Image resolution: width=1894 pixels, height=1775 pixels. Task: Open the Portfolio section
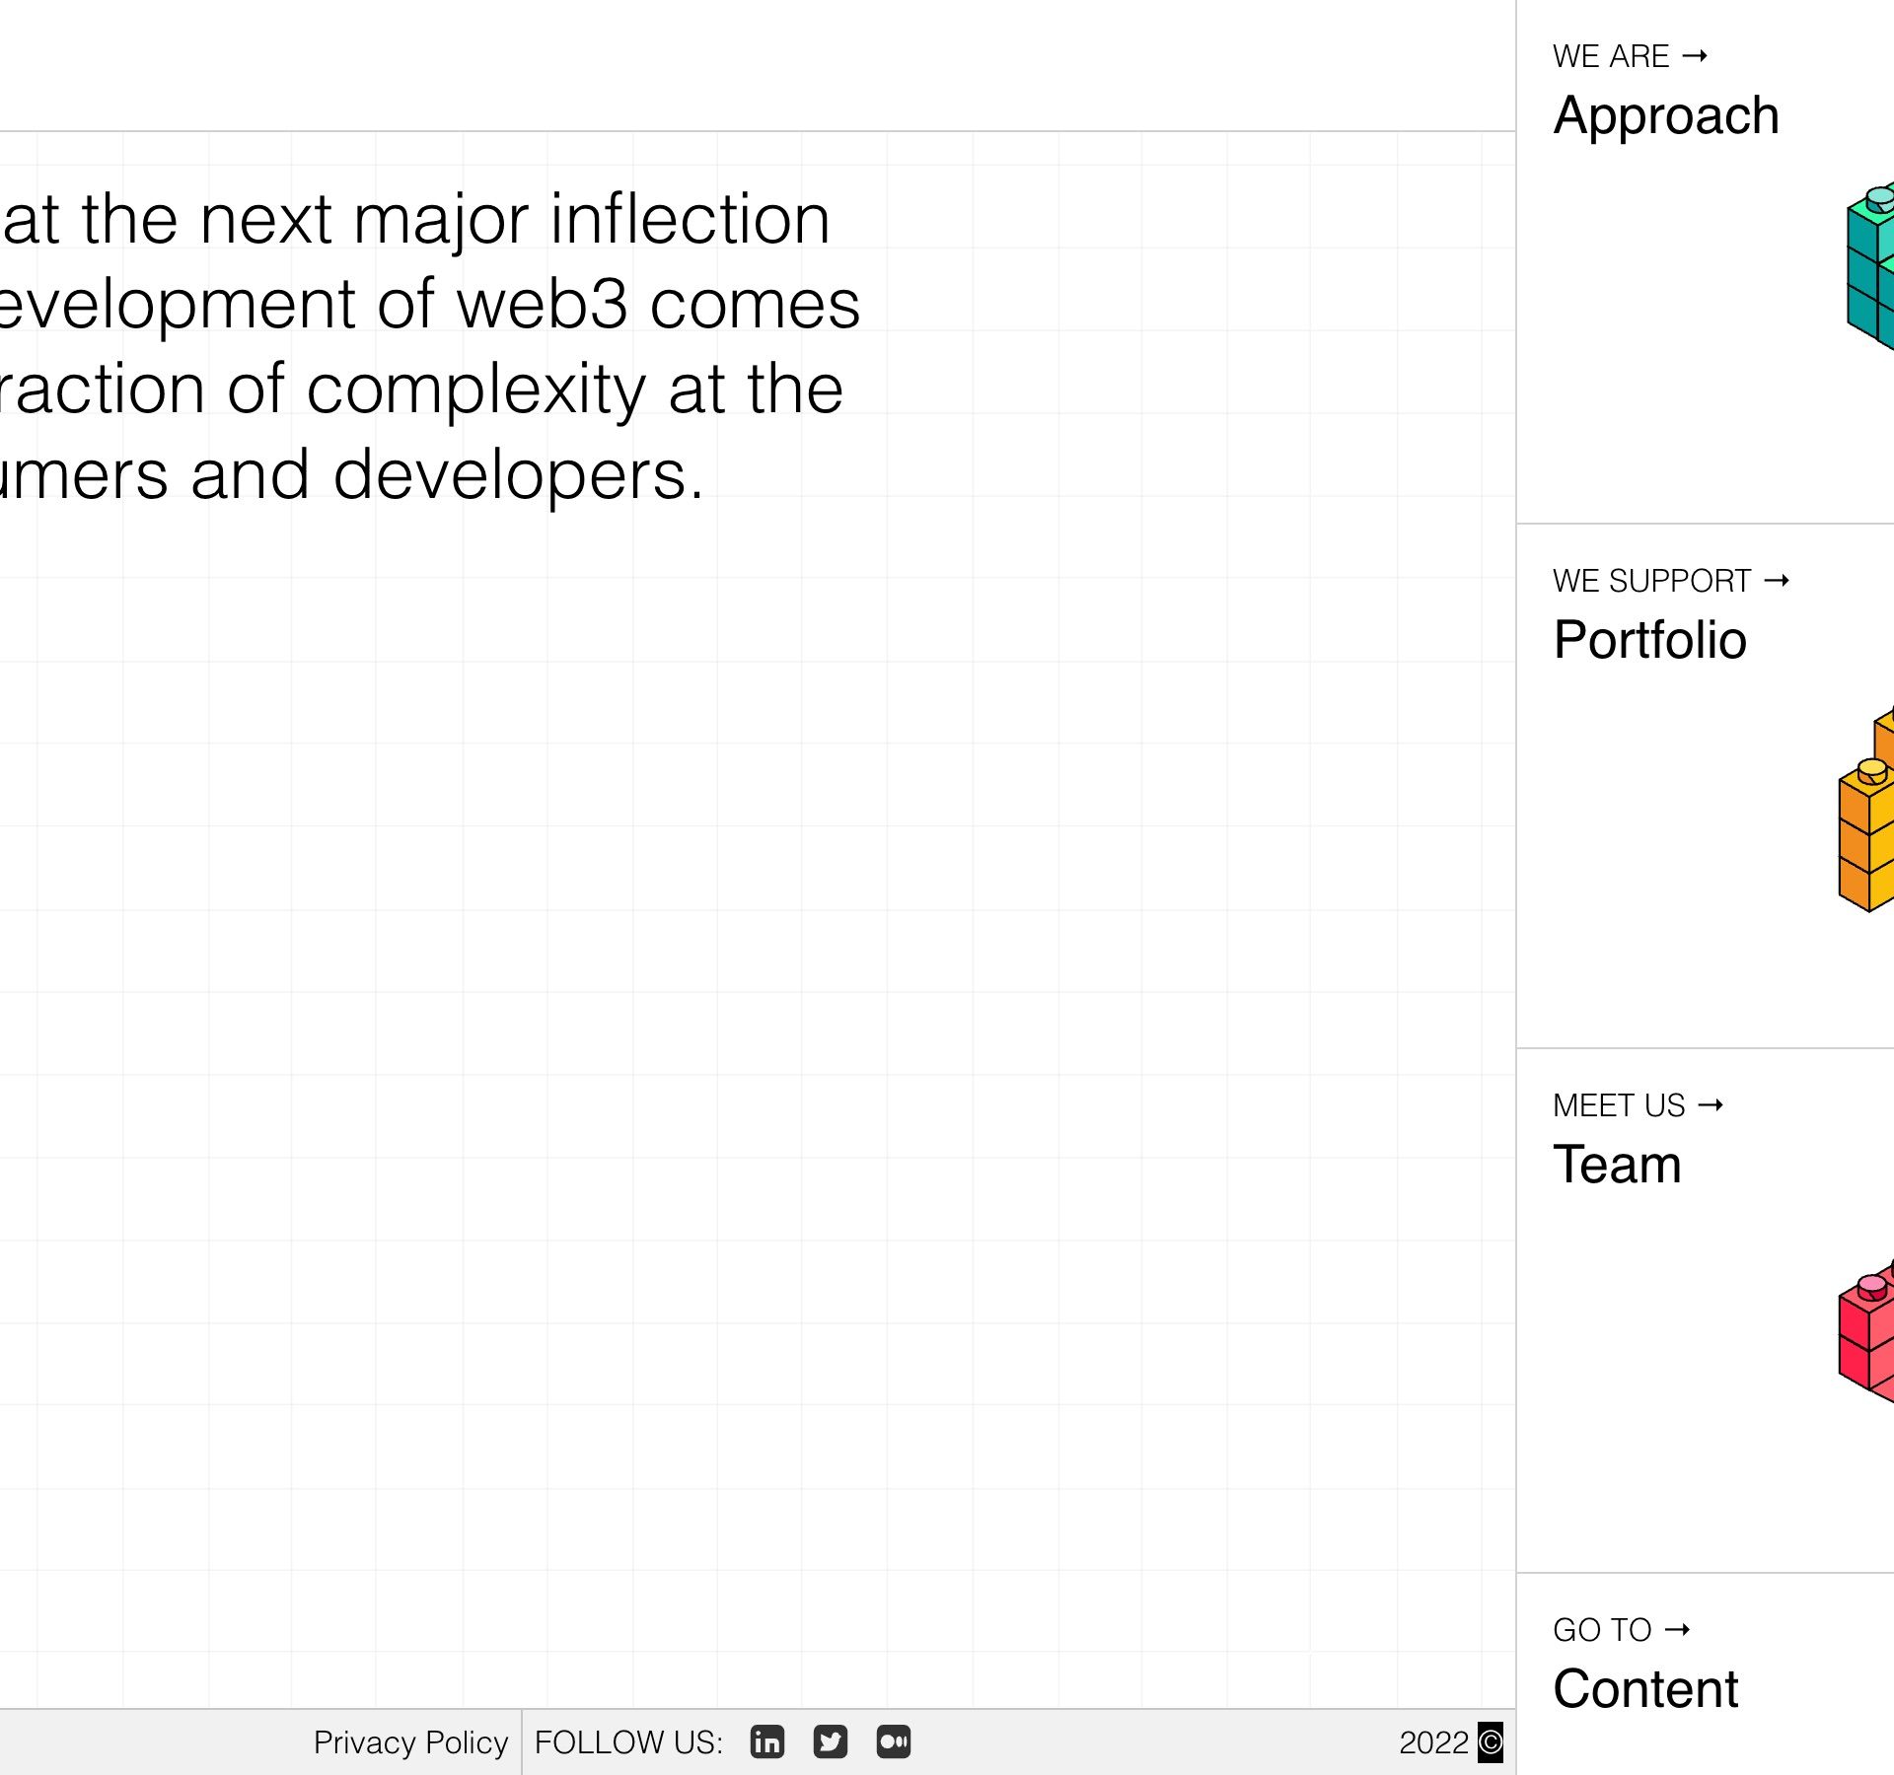click(x=1650, y=640)
